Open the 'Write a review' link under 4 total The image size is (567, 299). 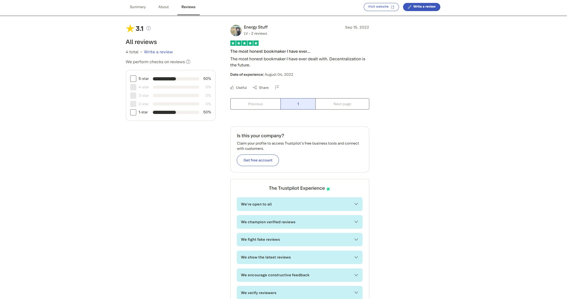(x=158, y=52)
